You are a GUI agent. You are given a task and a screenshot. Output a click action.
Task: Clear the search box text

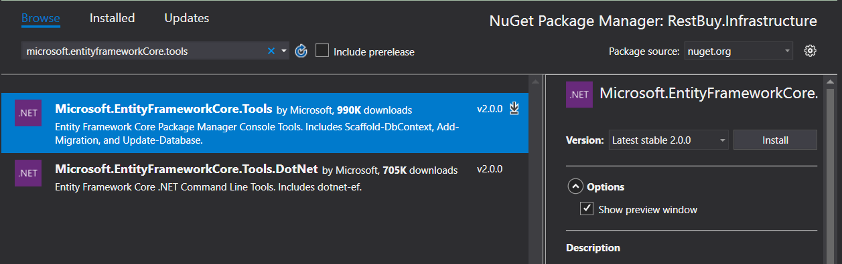[271, 51]
